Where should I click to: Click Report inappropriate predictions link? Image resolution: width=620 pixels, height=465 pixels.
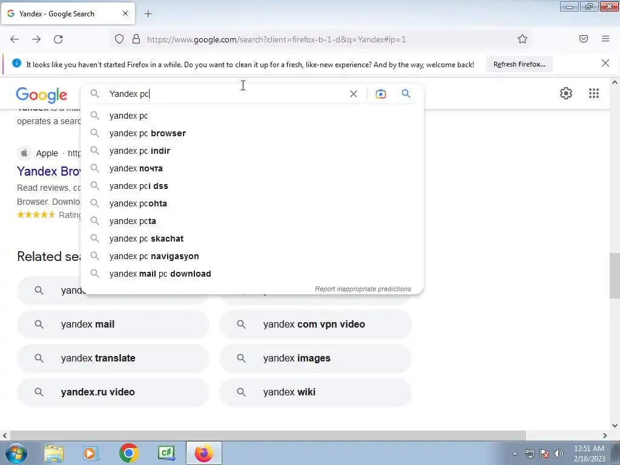pos(363,289)
